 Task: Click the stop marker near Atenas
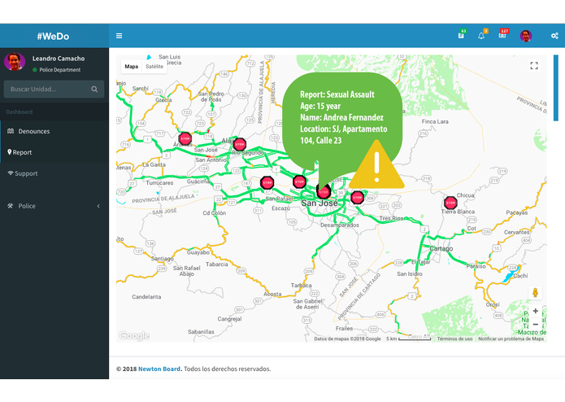185,138
